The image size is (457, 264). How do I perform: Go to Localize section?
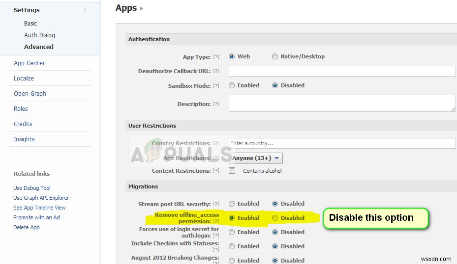coord(24,78)
